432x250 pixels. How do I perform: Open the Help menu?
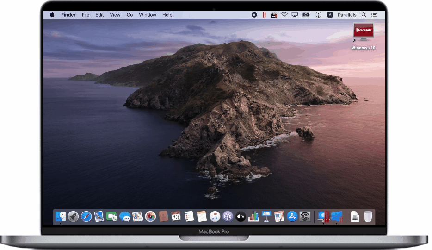[167, 15]
